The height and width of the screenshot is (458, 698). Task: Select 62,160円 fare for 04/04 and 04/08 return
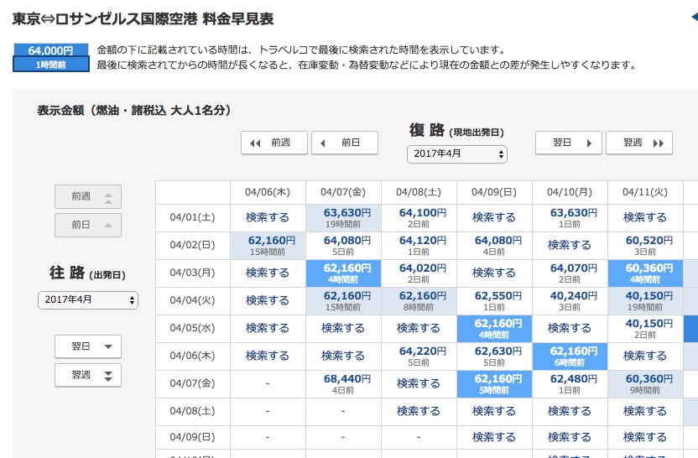(x=419, y=301)
